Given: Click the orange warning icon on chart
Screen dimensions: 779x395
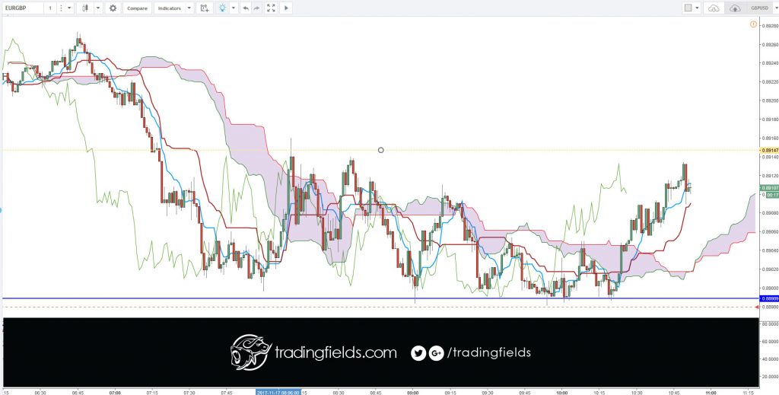Looking at the screenshot, I should (753, 24).
